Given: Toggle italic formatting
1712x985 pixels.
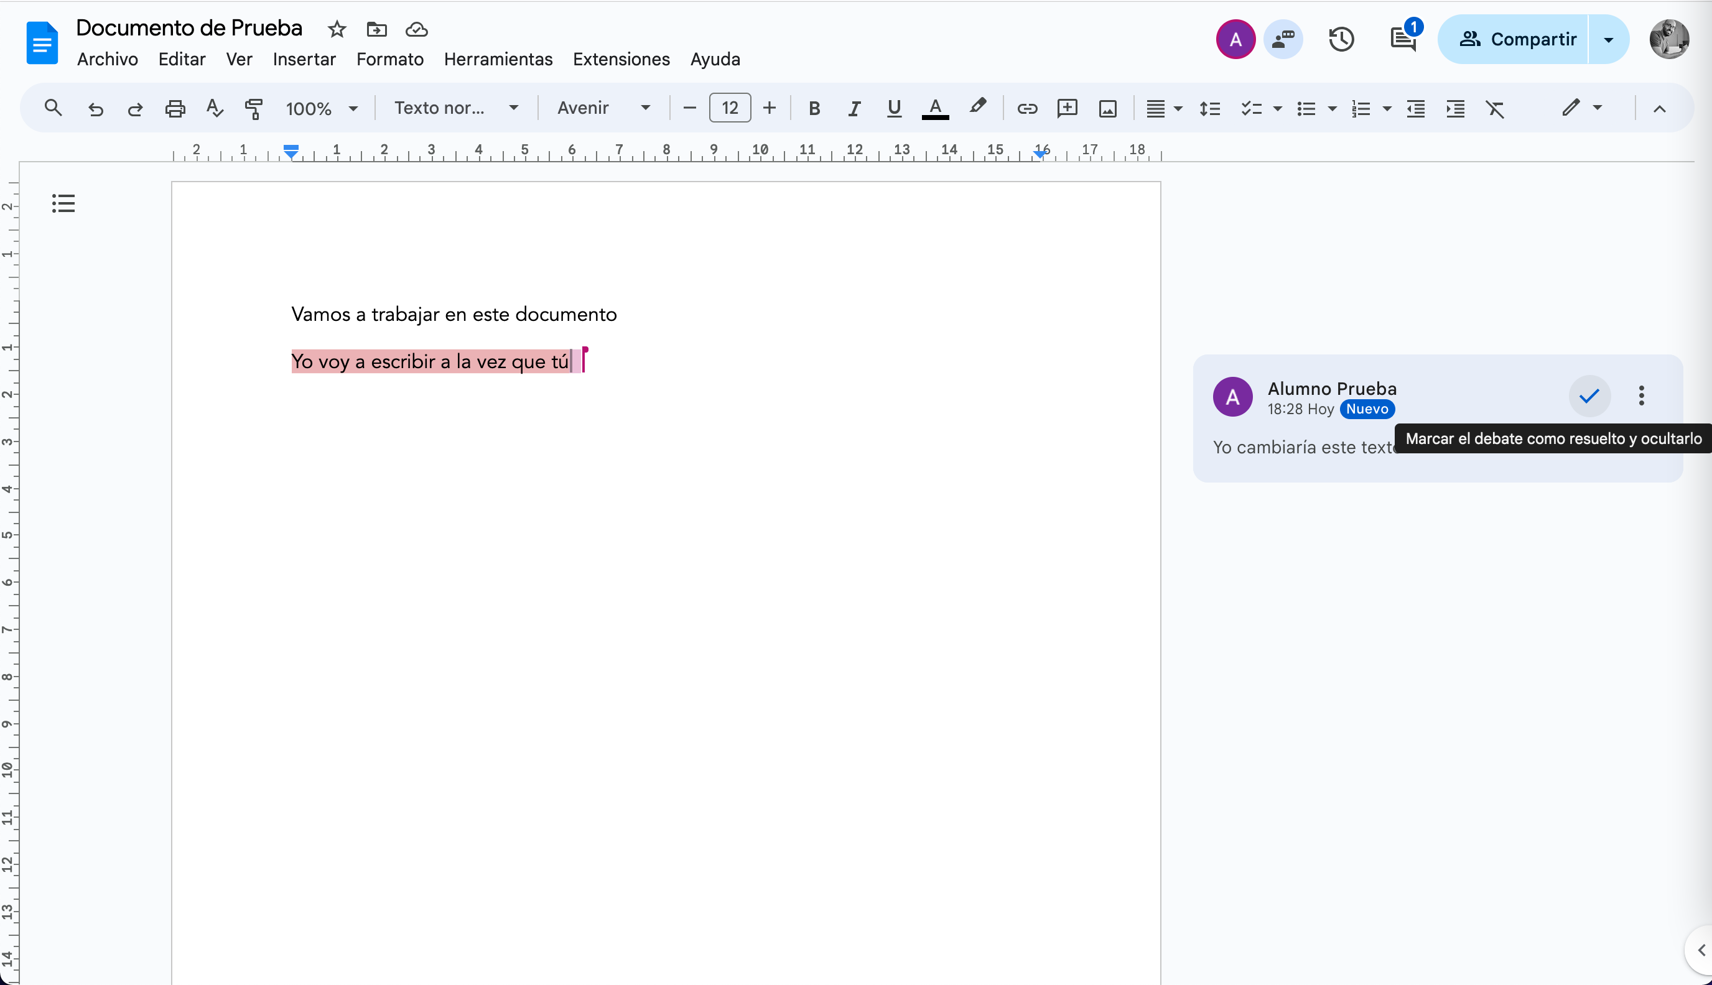Looking at the screenshot, I should click(854, 108).
